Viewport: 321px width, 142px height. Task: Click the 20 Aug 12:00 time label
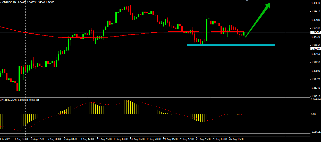point(187,139)
